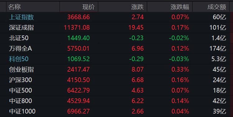Click the turnover value 101亿

(x=218, y=27)
